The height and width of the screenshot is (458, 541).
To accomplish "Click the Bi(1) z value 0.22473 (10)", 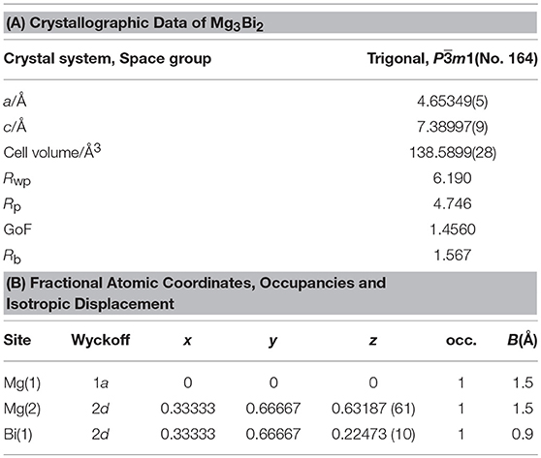I will tap(373, 435).
